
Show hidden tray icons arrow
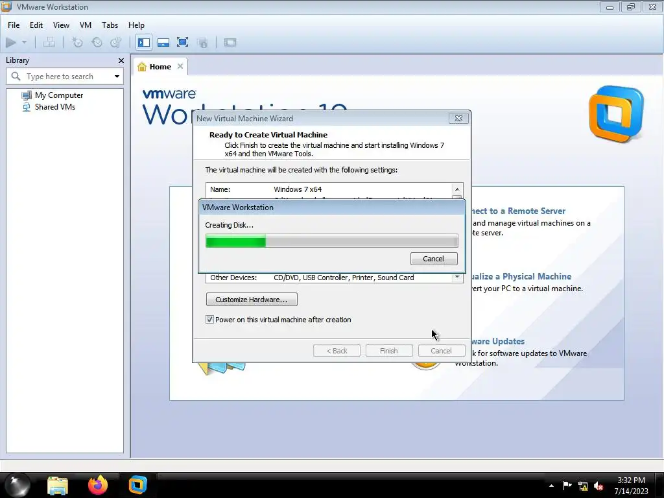point(551,486)
